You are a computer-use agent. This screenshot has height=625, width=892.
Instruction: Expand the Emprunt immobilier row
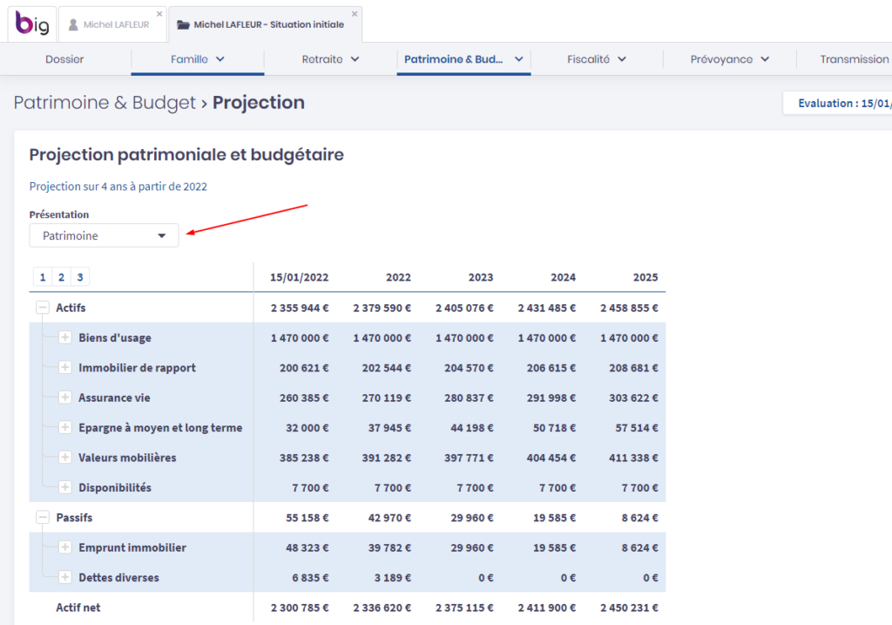tap(64, 547)
